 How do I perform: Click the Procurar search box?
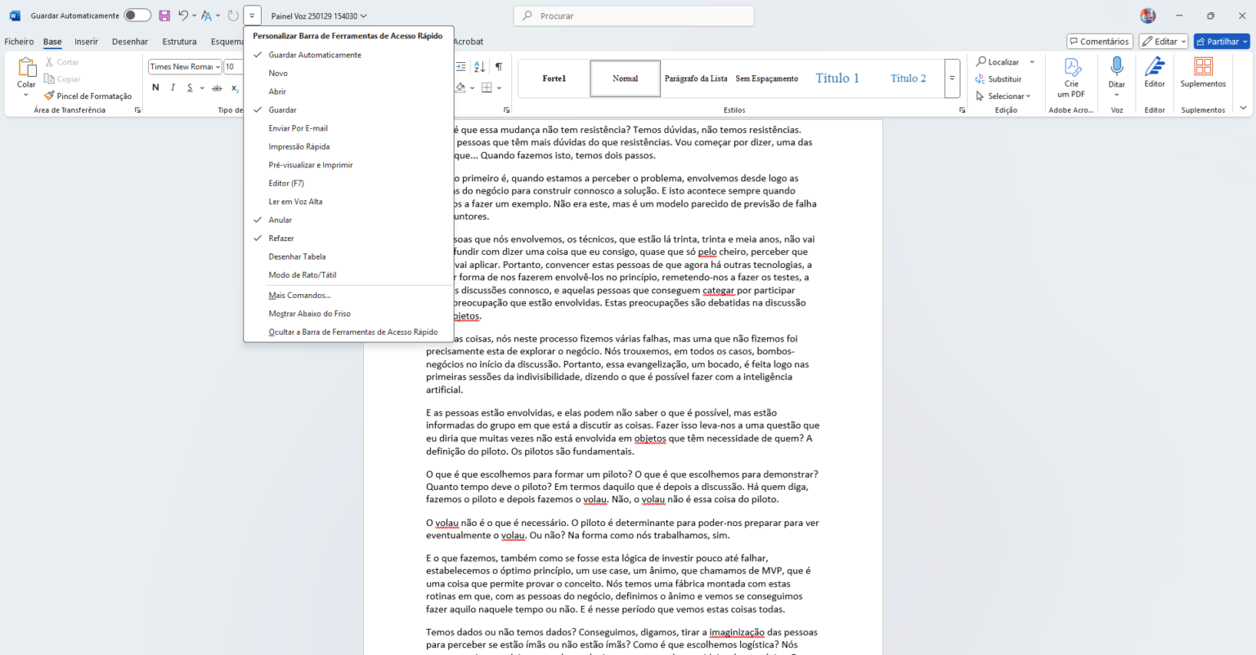[634, 16]
